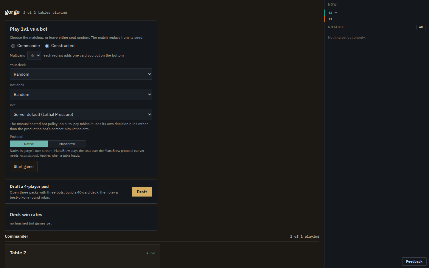Click the gorge logo title
This screenshot has height=268, width=429.
(x=12, y=12)
